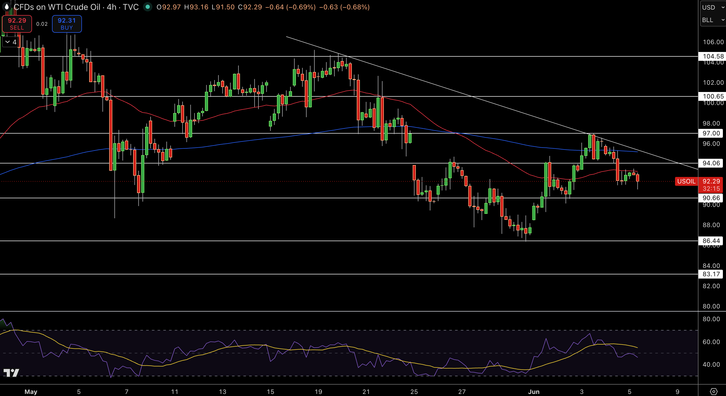Click the Jun date label on time axis

[x=534, y=392]
